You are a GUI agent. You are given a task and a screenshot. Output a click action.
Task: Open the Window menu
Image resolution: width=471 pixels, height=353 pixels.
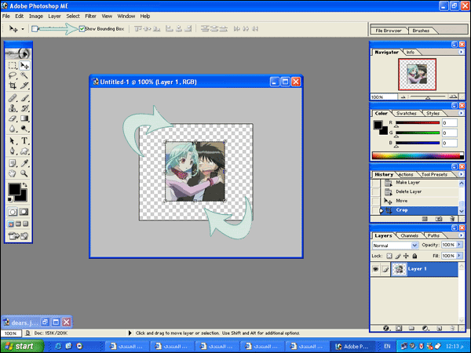(x=126, y=16)
